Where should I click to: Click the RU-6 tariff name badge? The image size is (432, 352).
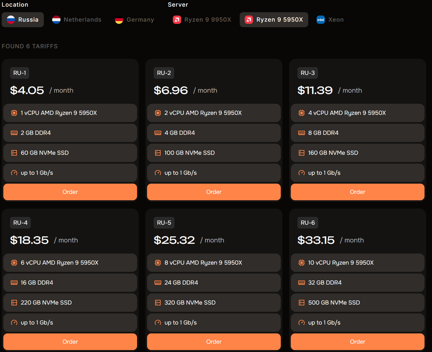308,223
